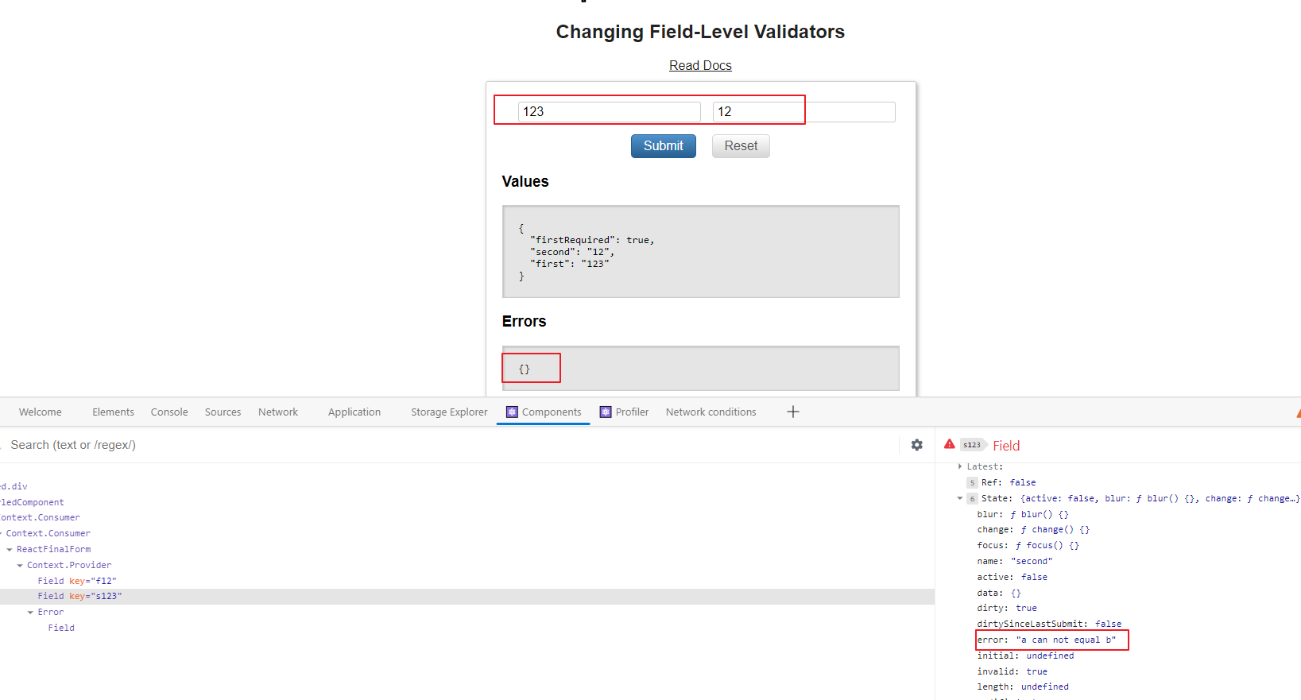Open React DevTools settings gear
The width and height of the screenshot is (1301, 700).
coord(916,445)
